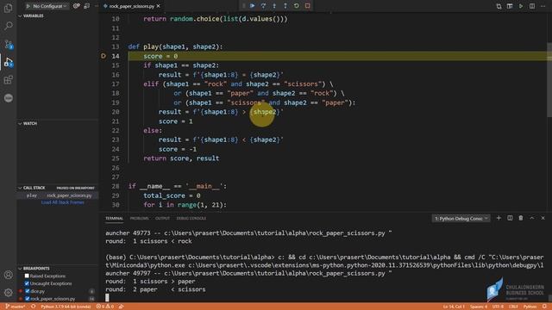The width and height of the screenshot is (552, 310).
Task: Collapse the Call Stack section
Action: click(x=20, y=188)
